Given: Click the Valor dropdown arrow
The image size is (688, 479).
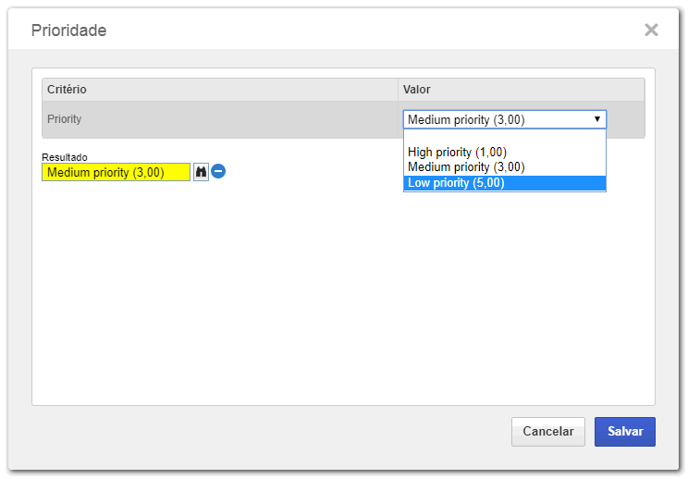Looking at the screenshot, I should coord(596,119).
